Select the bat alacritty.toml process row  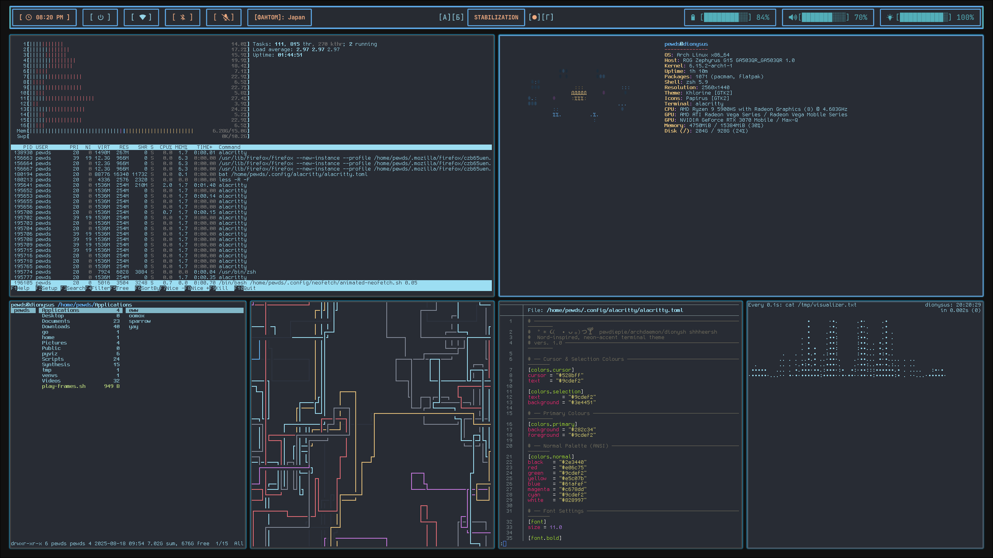251,174
